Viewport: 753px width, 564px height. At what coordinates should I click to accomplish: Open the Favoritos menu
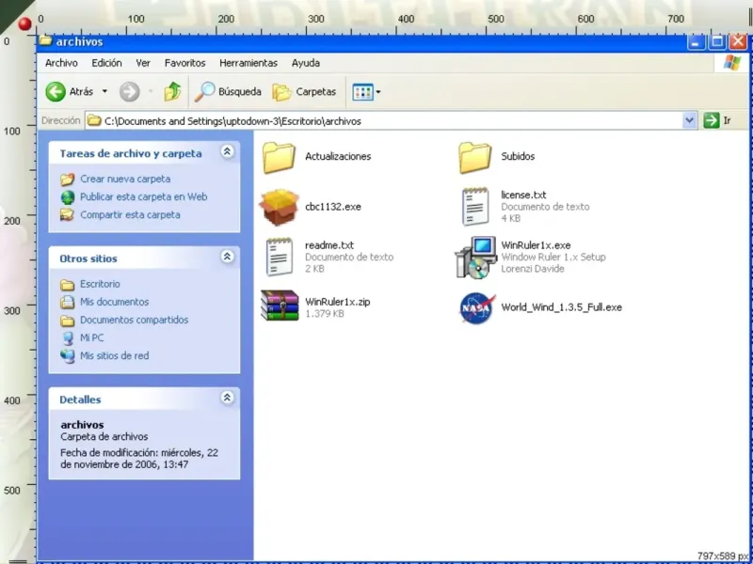pos(184,63)
